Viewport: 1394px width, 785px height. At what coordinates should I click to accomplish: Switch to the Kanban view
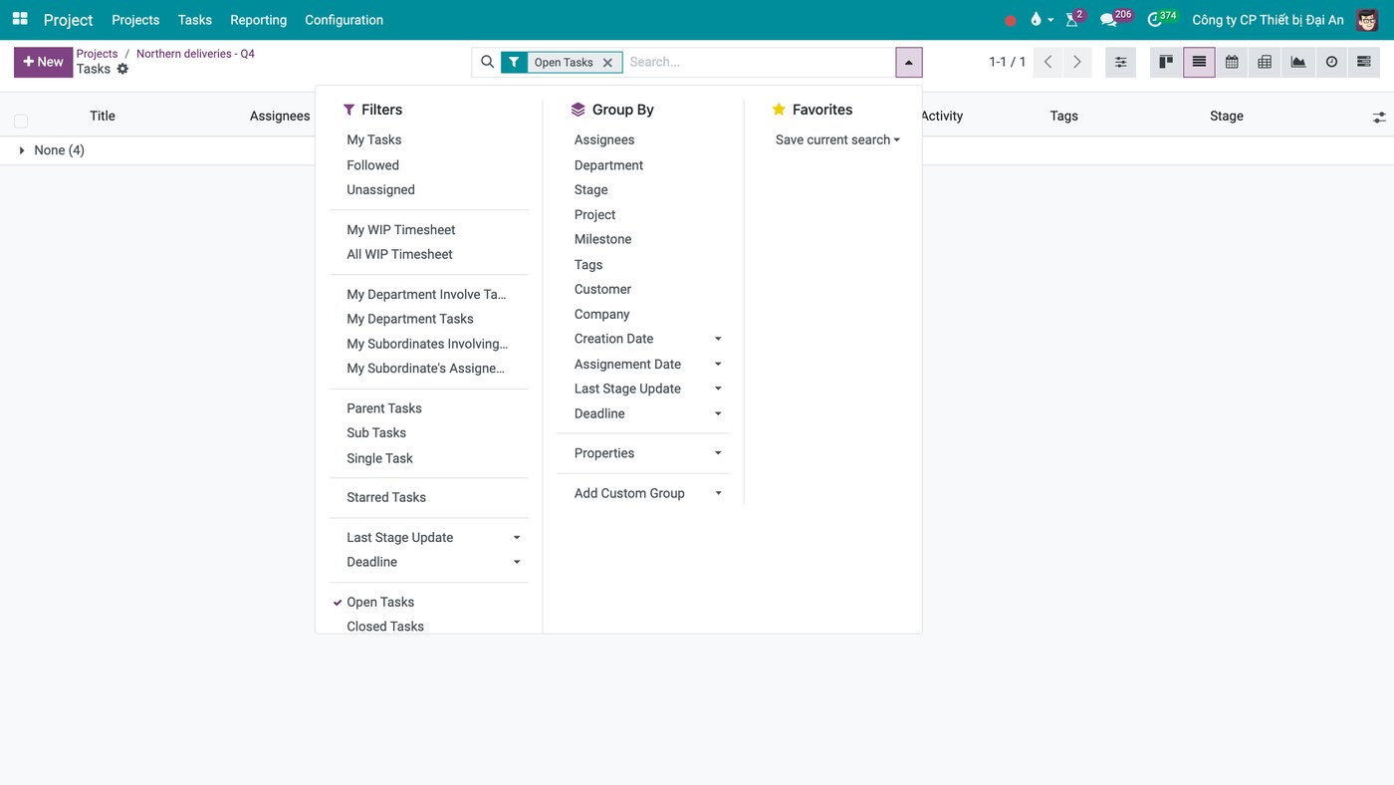coord(1166,62)
